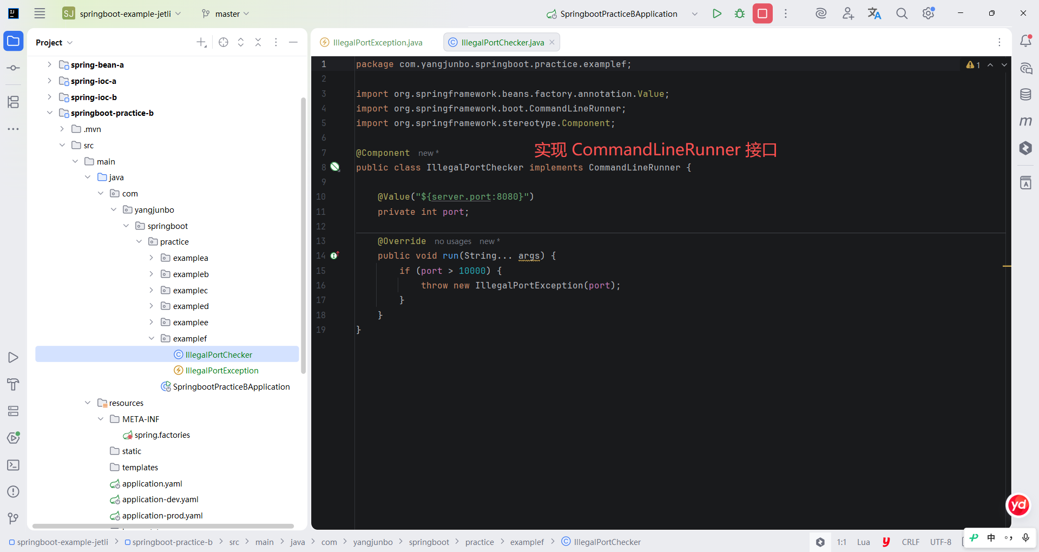
Task: Open the Git tool window icon
Action: pos(14,518)
